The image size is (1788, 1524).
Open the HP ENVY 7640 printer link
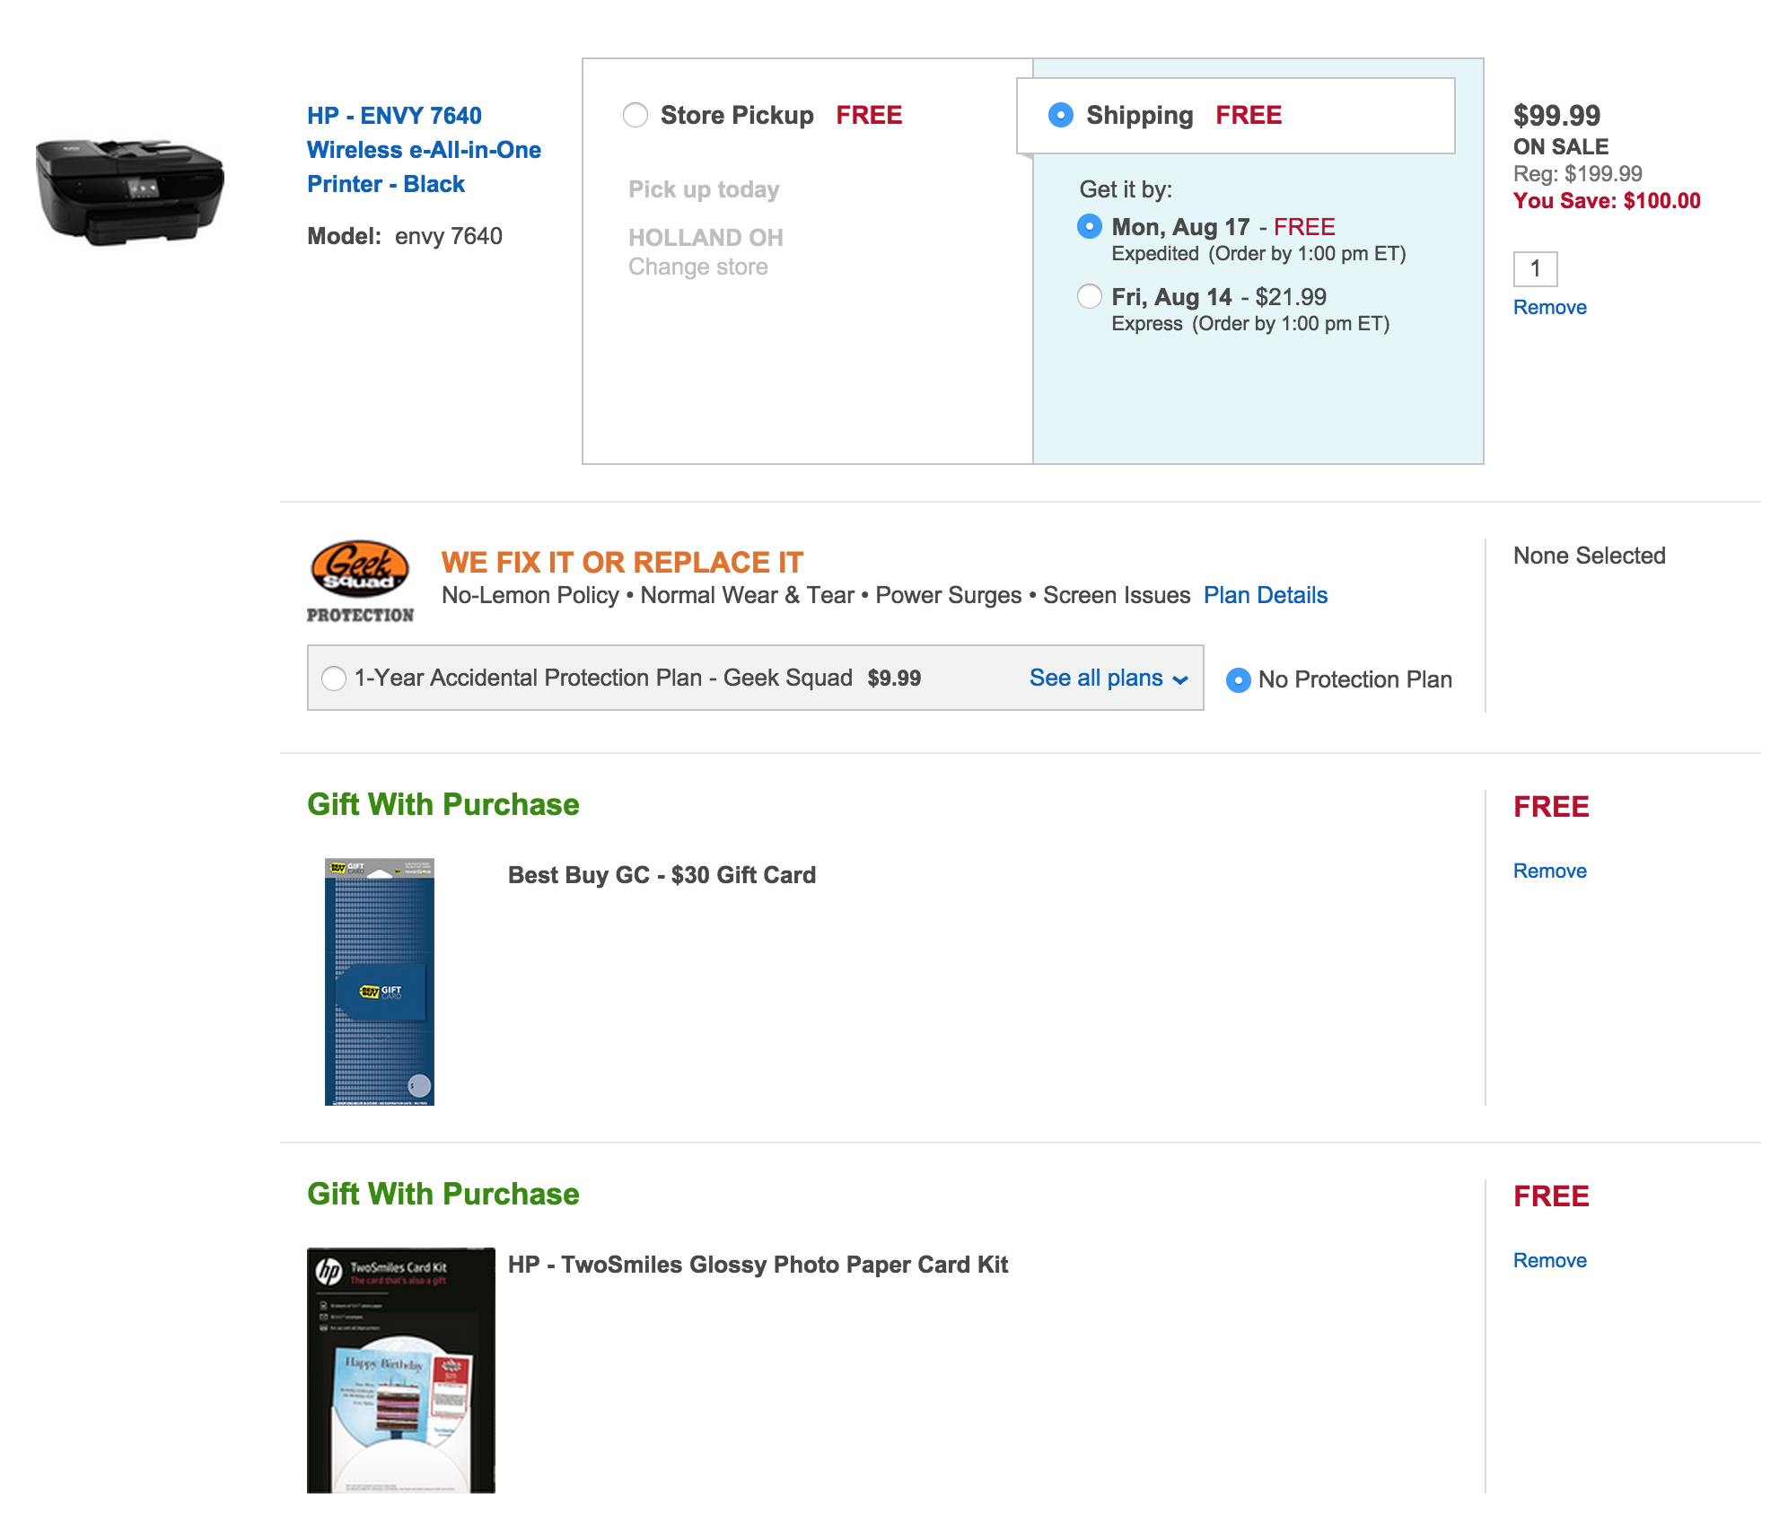point(424,150)
